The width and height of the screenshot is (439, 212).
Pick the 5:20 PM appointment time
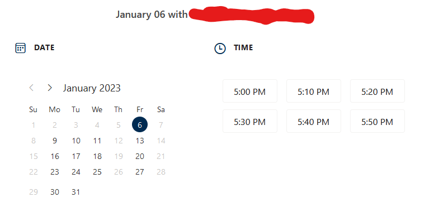377,91
